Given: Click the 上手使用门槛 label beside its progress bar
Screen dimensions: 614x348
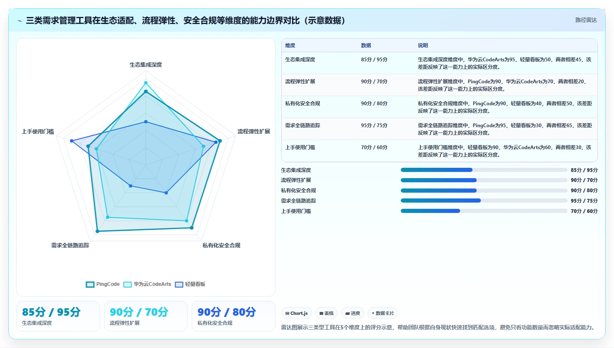Looking at the screenshot, I should tap(296, 211).
